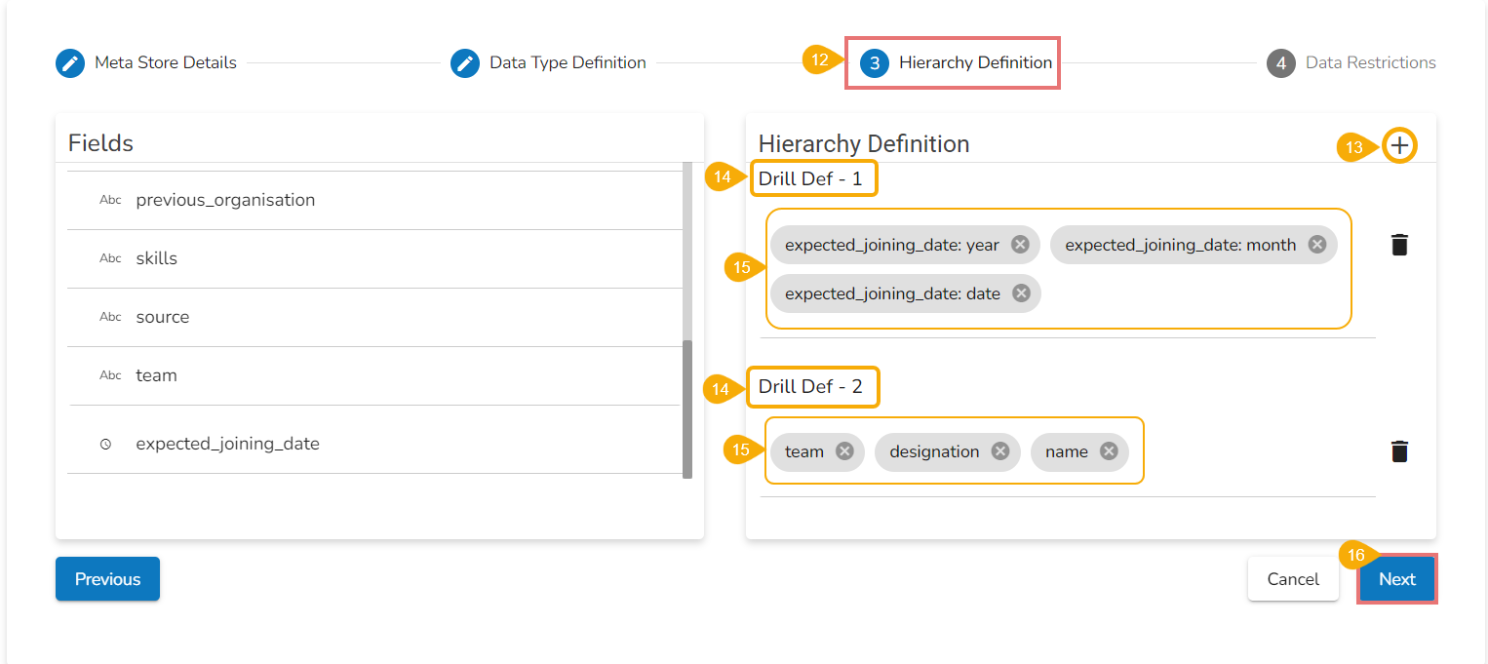1488x664 pixels.
Task: Select the skills field in Fields list
Action: tap(157, 258)
